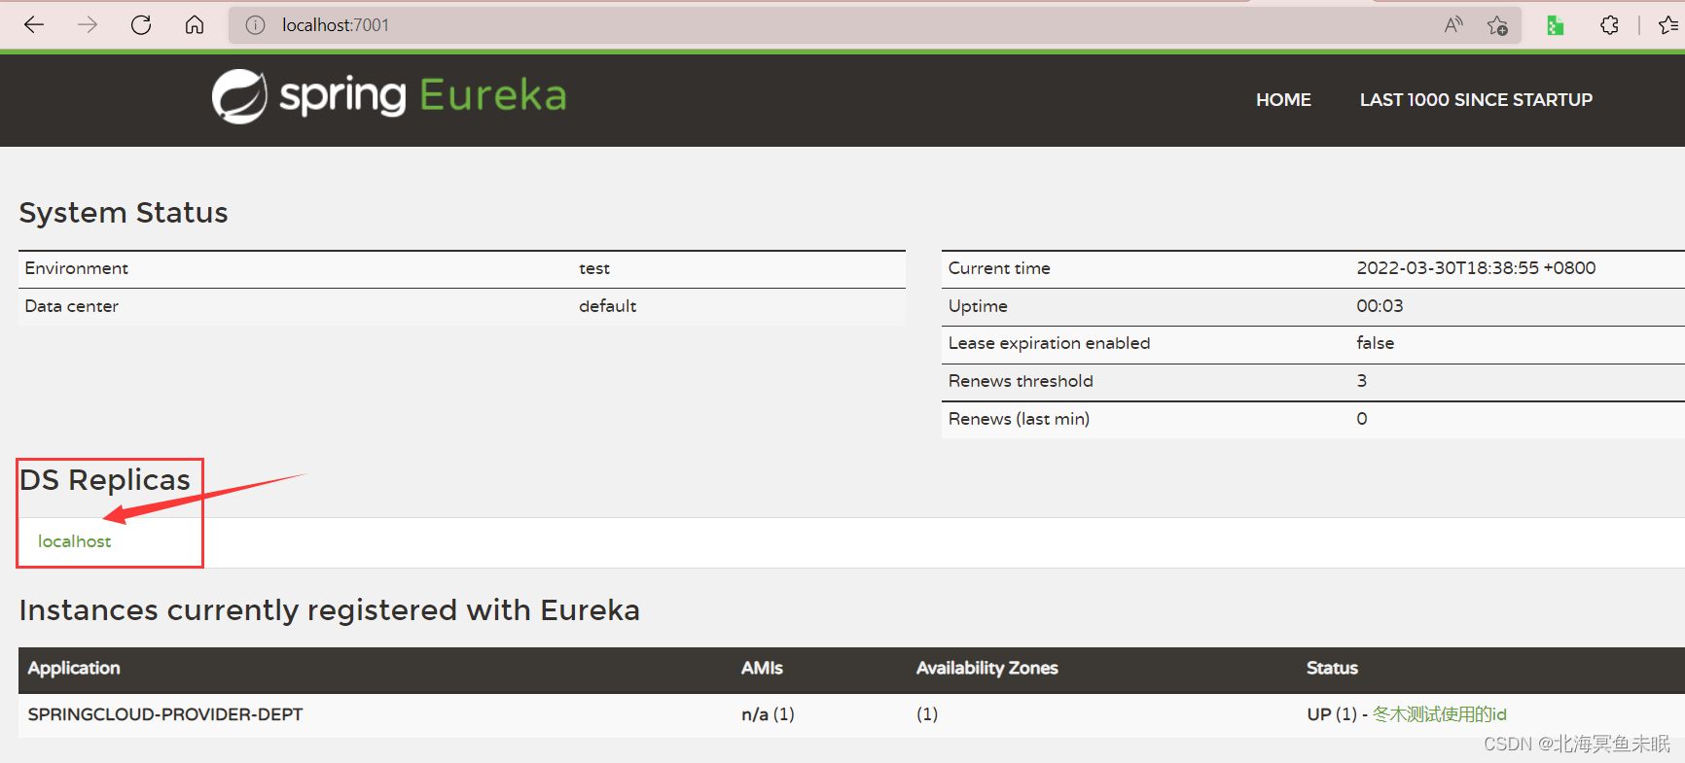This screenshot has width=1685, height=763.
Task: Click the Application column header
Action: click(74, 668)
